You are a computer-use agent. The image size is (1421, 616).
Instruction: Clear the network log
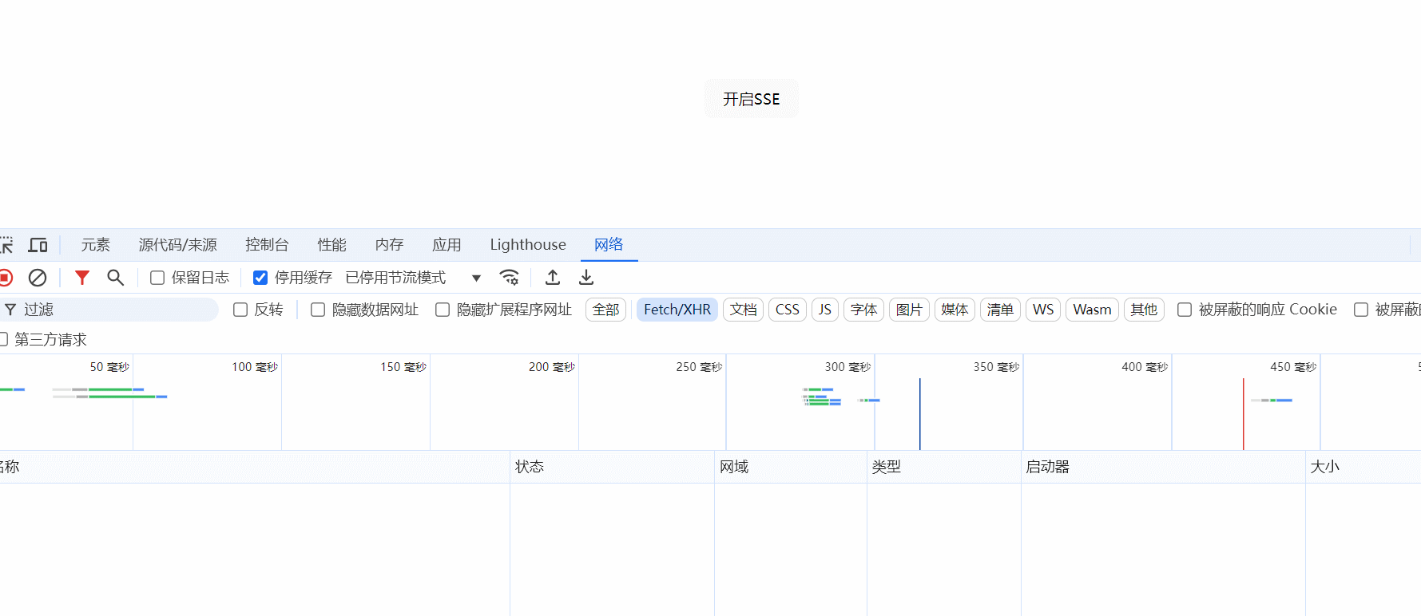click(38, 278)
